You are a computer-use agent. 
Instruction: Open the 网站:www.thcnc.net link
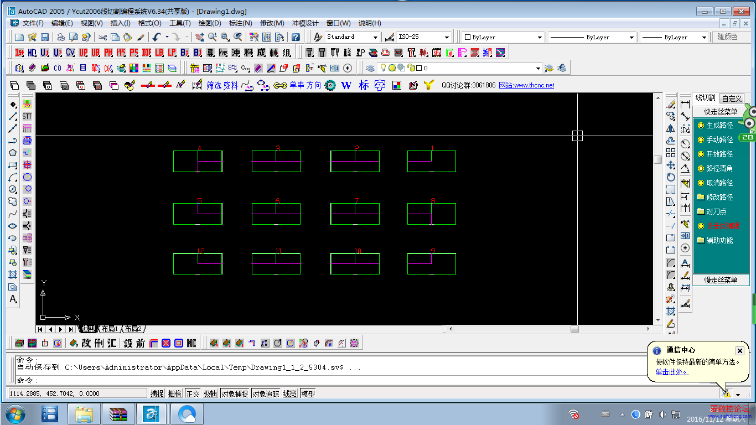coord(526,85)
